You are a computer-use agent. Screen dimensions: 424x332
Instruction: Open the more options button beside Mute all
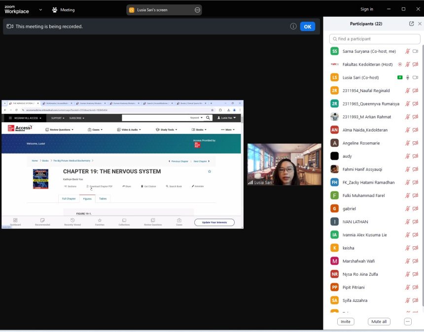pyautogui.click(x=408, y=322)
